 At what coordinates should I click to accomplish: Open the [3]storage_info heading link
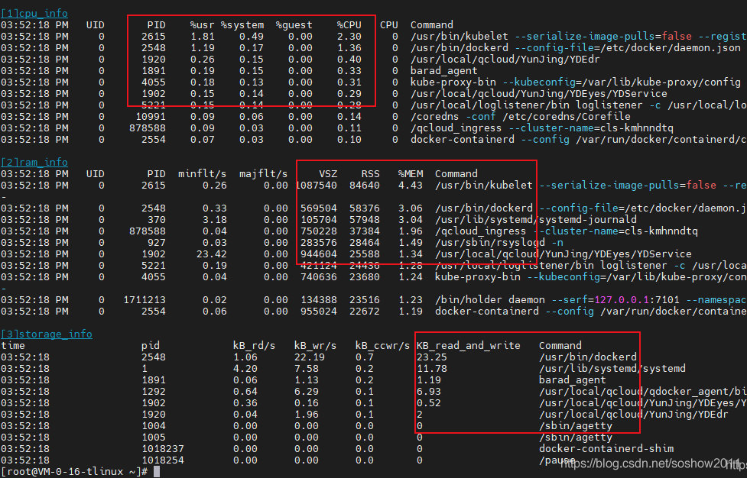pyautogui.click(x=46, y=334)
